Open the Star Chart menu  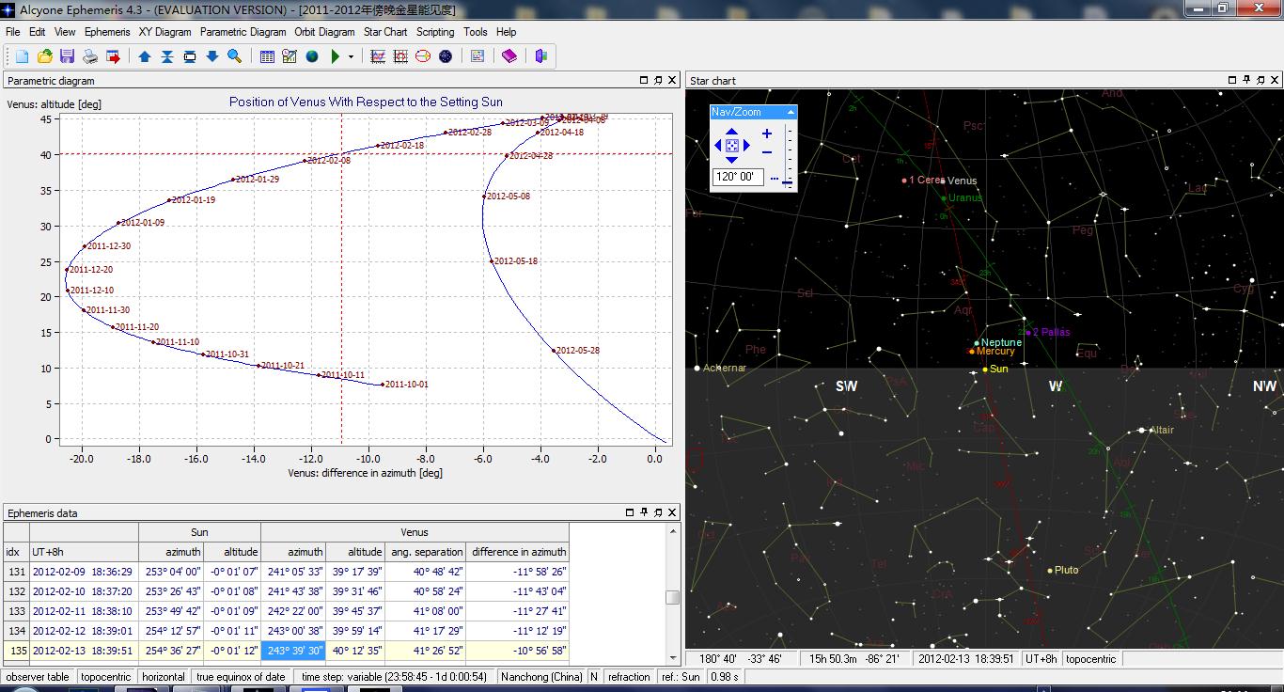point(385,32)
